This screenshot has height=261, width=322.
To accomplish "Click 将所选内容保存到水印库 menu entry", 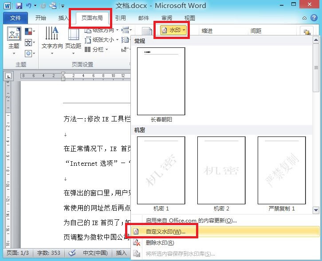I will [225, 254].
